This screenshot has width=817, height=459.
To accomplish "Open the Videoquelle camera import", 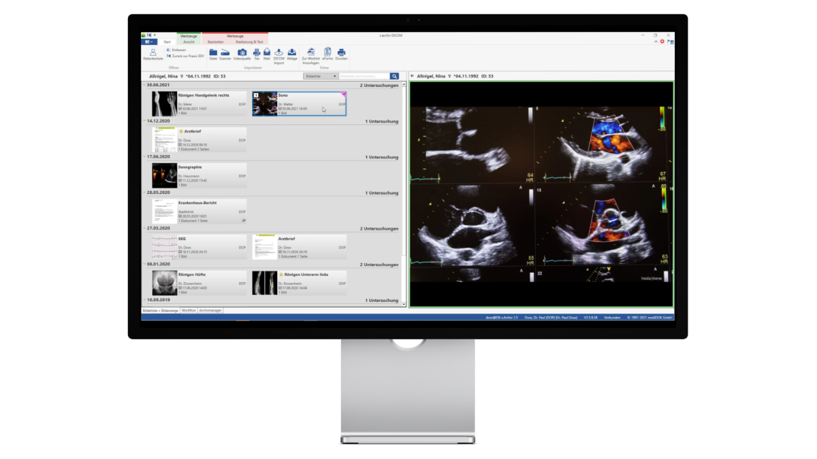I will pyautogui.click(x=242, y=54).
